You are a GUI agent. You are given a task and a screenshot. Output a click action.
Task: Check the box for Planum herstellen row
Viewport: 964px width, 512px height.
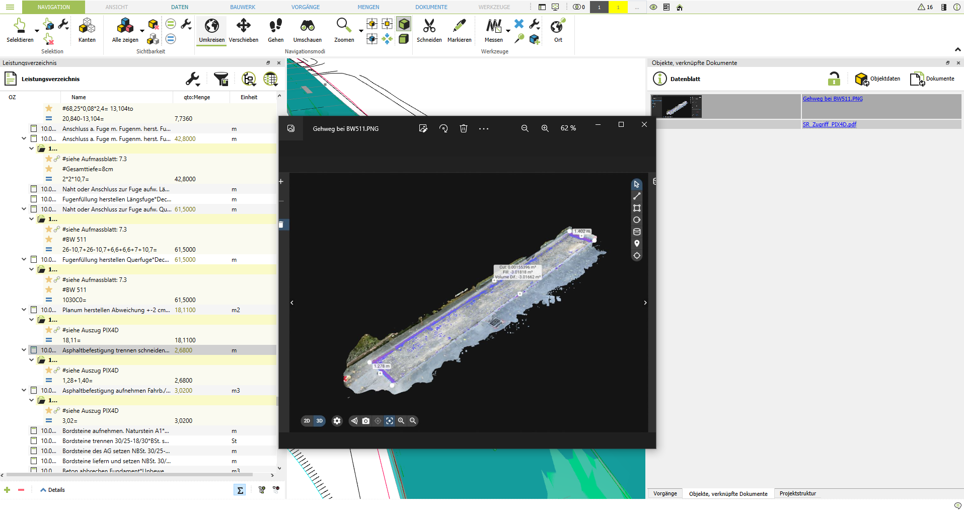pyautogui.click(x=34, y=310)
